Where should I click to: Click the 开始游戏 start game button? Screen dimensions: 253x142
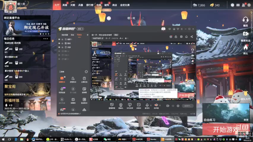click(x=226, y=129)
